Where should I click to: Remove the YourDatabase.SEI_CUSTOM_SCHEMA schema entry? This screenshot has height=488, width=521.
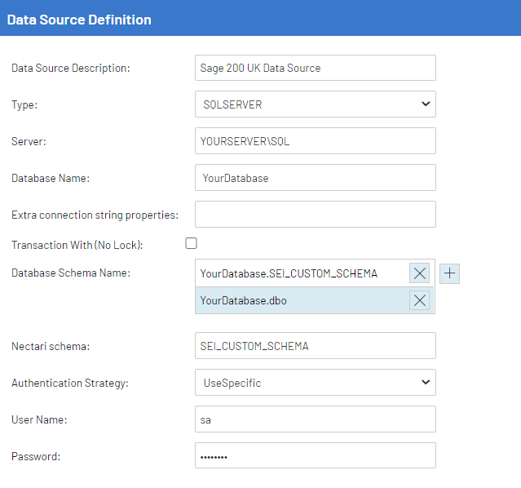click(x=419, y=273)
